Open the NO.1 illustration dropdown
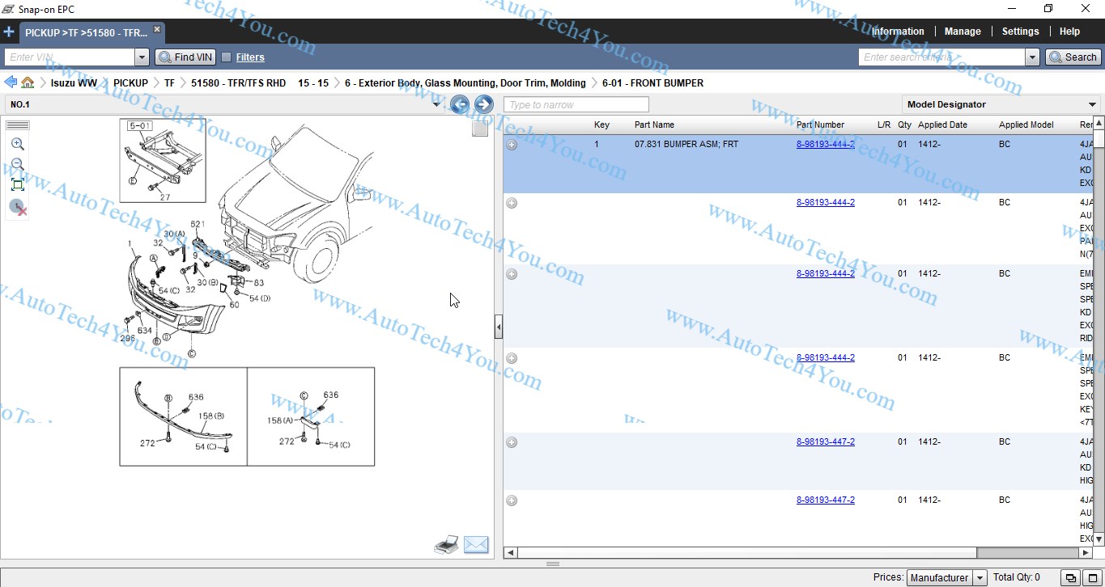 tap(436, 104)
